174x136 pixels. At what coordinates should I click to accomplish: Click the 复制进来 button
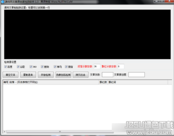(28, 75)
